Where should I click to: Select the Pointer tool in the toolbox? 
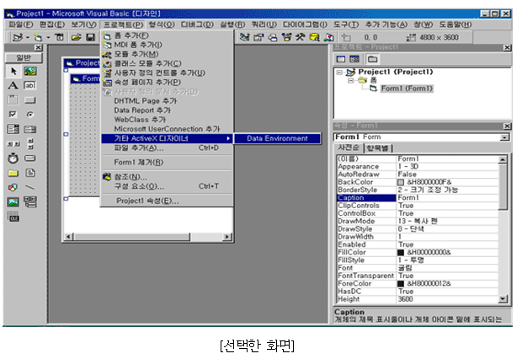point(13,71)
